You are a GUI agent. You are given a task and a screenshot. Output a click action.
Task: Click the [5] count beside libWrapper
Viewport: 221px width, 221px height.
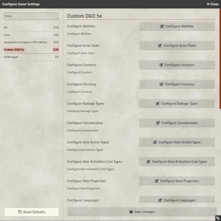pyautogui.click(x=57, y=57)
